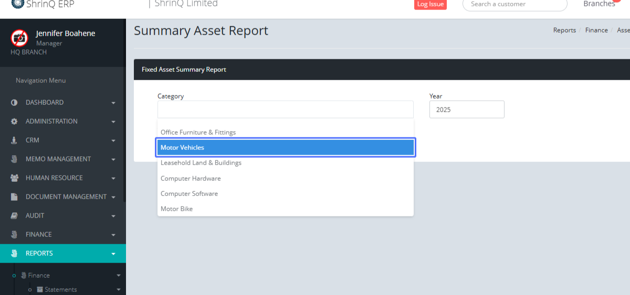This screenshot has height=295, width=630.
Task: Click the Year input field
Action: point(466,110)
